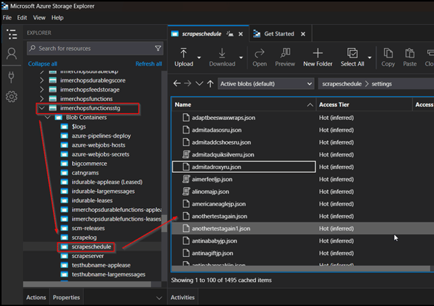Open the Help menu
Image resolution: width=434 pixels, height=306 pixels.
click(x=57, y=18)
